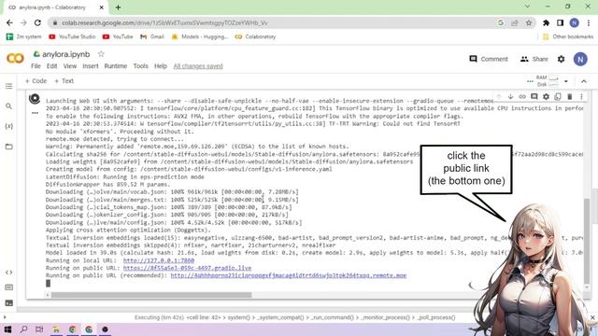598x336 pixels.
Task: Click the horizontal output scrollbar
Action: (151, 295)
